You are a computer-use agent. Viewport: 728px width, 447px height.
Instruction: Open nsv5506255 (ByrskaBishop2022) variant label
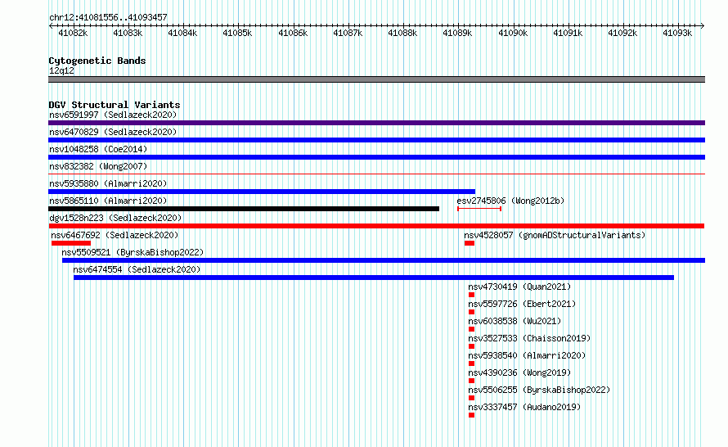point(539,390)
